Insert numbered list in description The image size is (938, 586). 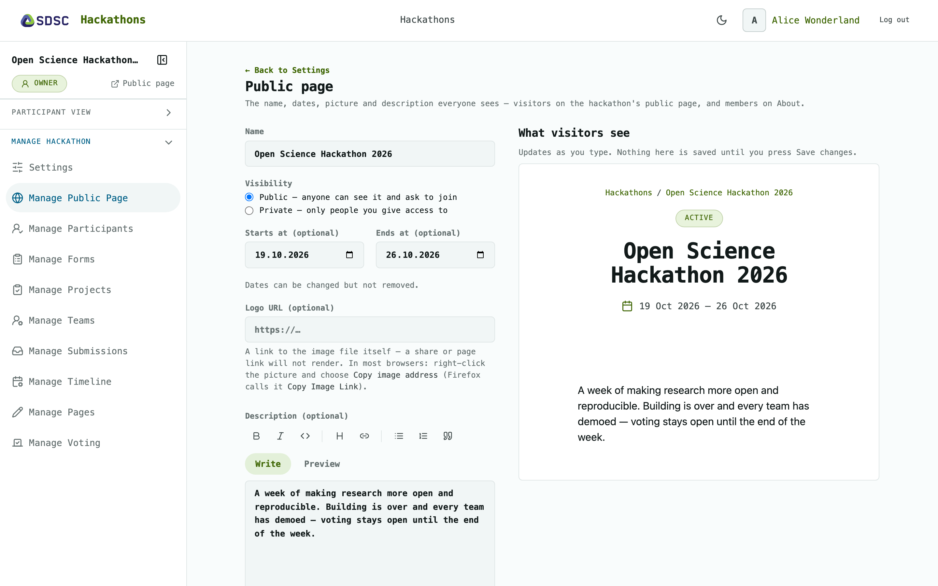(423, 436)
